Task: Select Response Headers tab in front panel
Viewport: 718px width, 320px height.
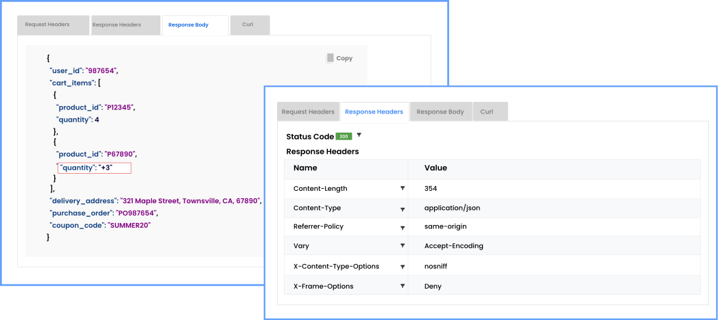Action: click(374, 112)
